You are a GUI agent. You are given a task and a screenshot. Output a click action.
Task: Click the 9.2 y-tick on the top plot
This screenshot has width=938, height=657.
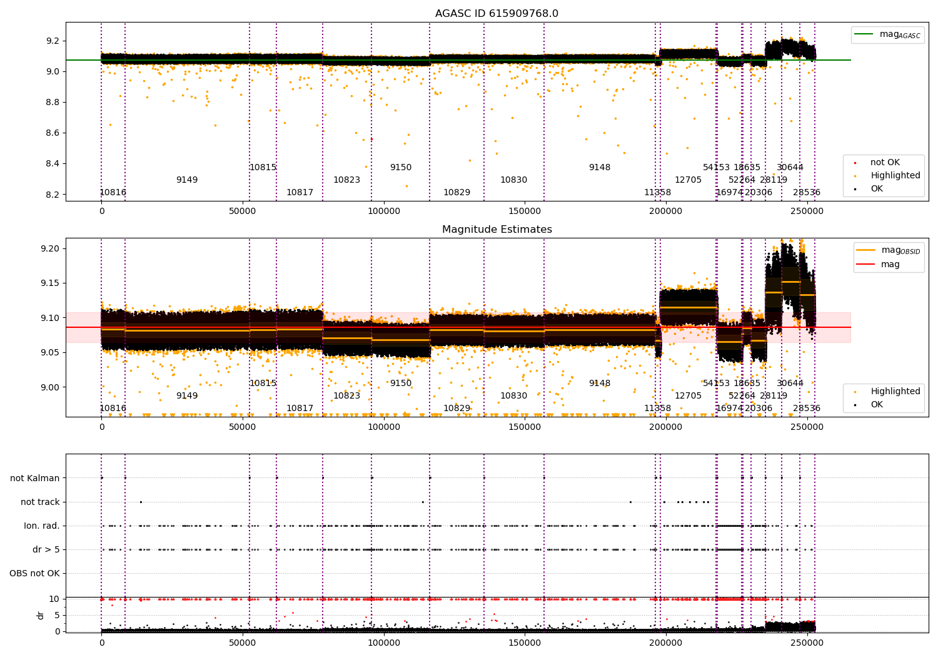[x=53, y=41]
